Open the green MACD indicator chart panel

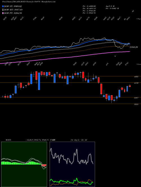point(24,164)
